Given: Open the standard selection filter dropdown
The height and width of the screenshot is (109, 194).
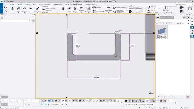Looking at the screenshot, I should (x=55, y=104).
